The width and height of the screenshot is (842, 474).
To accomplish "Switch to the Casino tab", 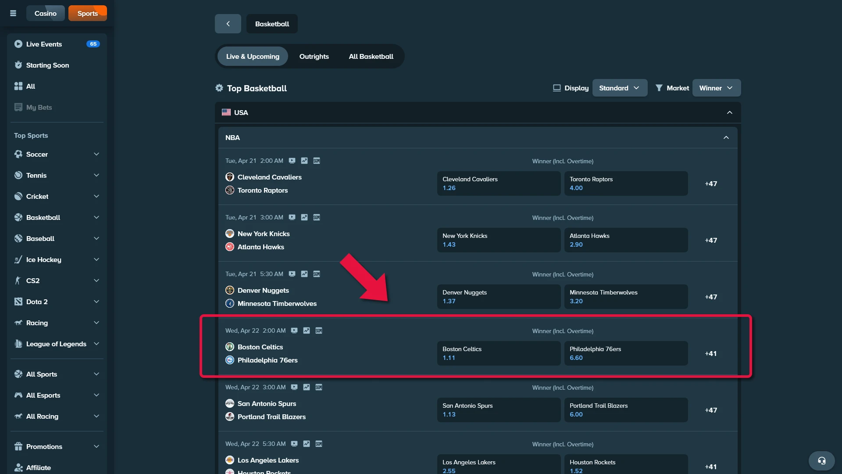I will tap(46, 13).
